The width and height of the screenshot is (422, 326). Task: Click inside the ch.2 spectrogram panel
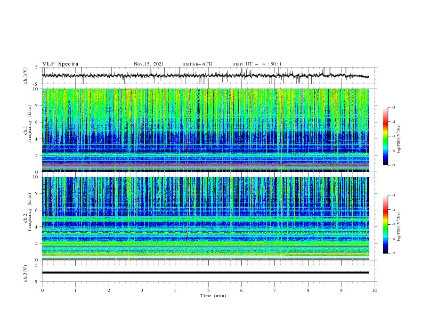(x=205, y=218)
